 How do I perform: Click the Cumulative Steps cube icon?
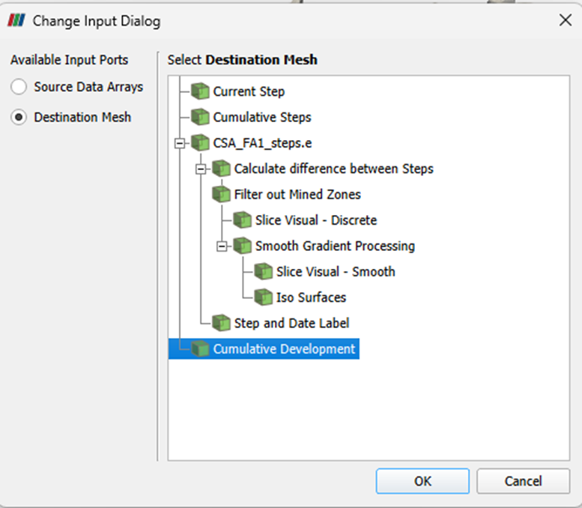pyautogui.click(x=200, y=117)
